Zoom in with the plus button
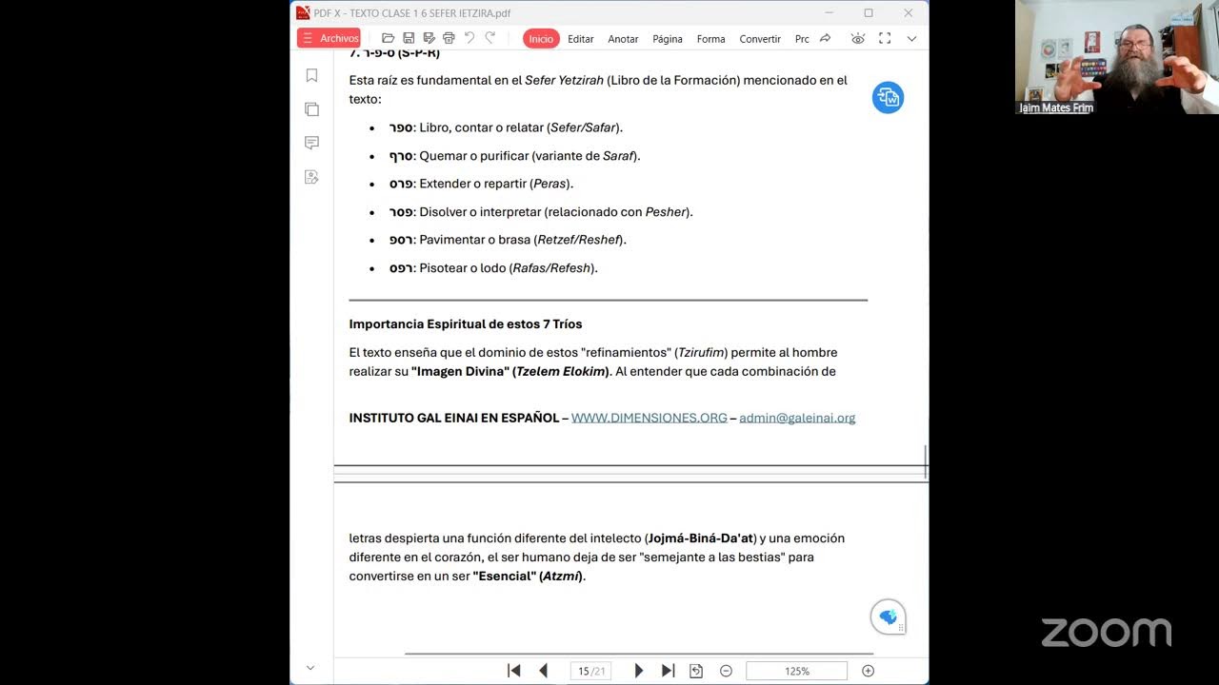This screenshot has height=685, width=1219. point(868,671)
